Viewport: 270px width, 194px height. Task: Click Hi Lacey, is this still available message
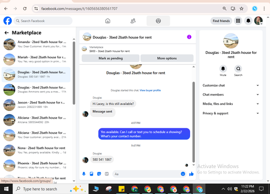pos(113,104)
